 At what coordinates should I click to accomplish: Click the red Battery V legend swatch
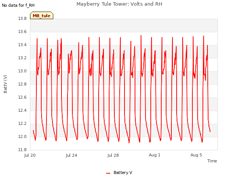[x=108, y=173]
